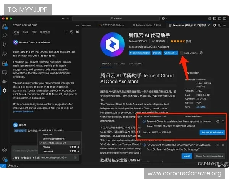The width and height of the screenshot is (229, 183).
Task: Go back with the navigation arrow
Action: pyautogui.click(x=63, y=19)
